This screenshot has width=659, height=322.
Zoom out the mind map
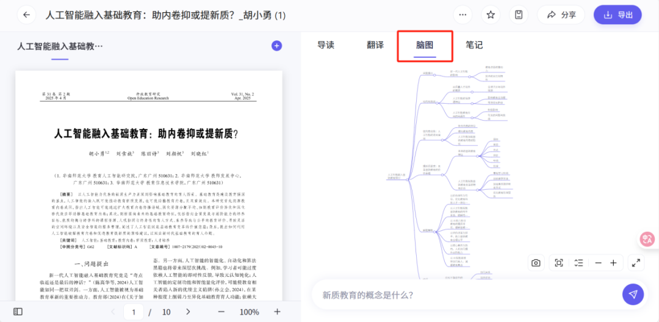click(599, 263)
